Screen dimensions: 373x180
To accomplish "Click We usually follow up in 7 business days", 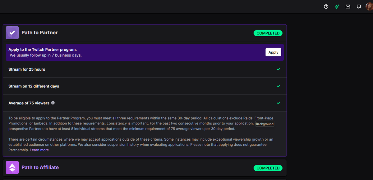I will 46,55.
